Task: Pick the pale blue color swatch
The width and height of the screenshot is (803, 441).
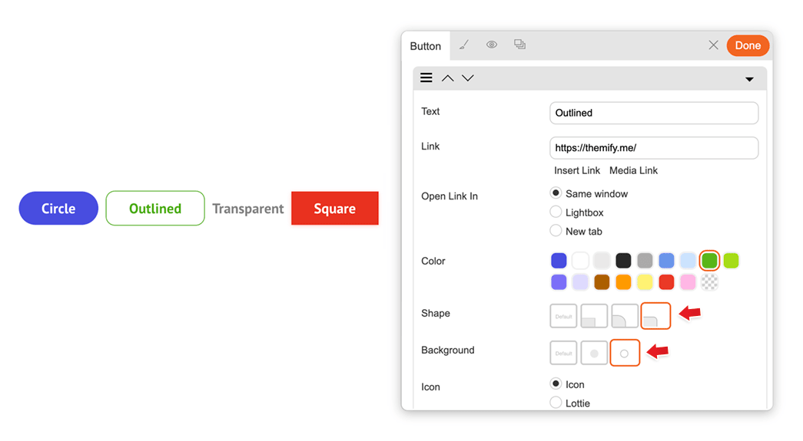Action: tap(688, 261)
